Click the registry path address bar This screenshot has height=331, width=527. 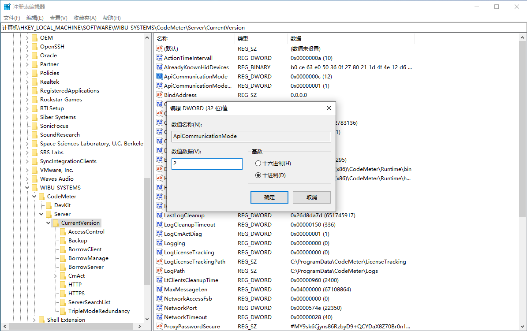click(264, 28)
